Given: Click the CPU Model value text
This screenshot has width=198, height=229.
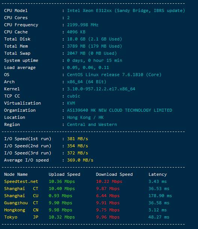Looking at the screenshot, I should 126,10.
